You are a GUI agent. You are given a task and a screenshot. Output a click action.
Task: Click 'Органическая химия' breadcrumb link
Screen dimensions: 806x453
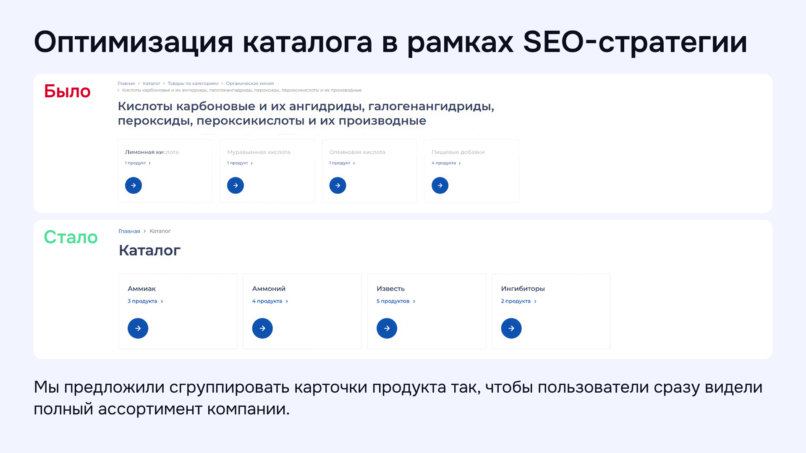click(250, 83)
